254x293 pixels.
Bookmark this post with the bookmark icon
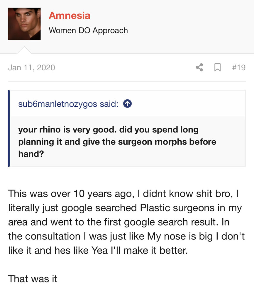217,68
